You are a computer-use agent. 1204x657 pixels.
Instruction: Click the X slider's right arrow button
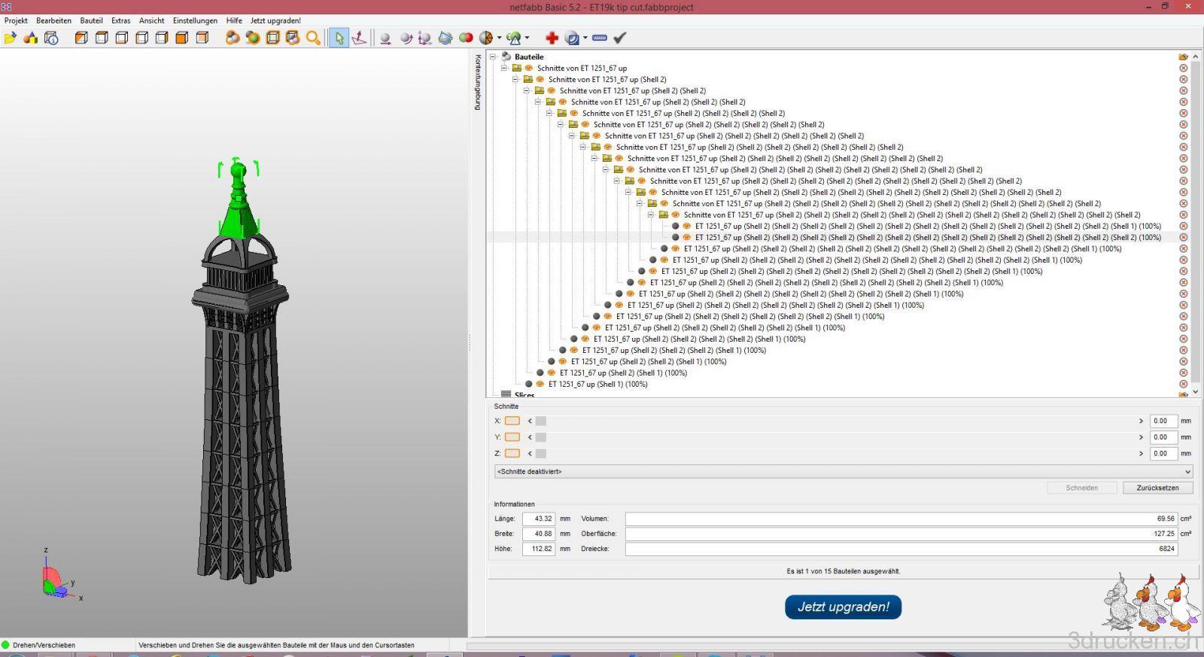pyautogui.click(x=1141, y=421)
